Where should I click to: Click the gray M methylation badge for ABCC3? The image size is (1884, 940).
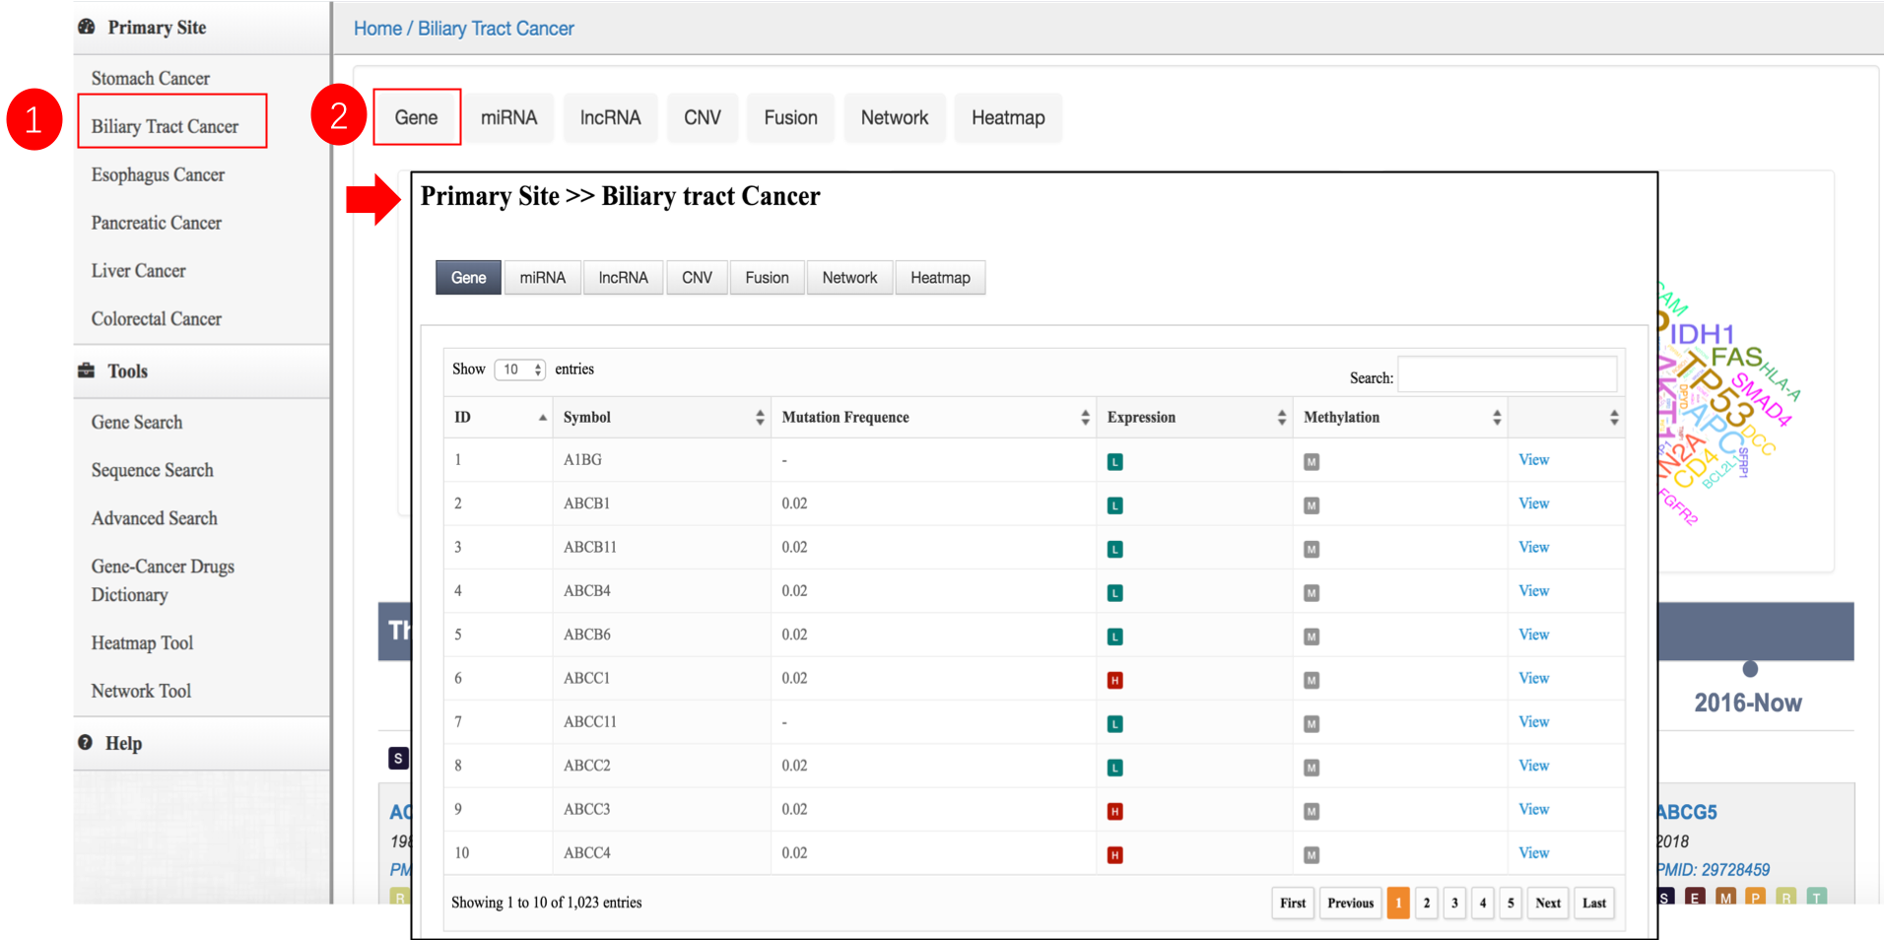1311,811
